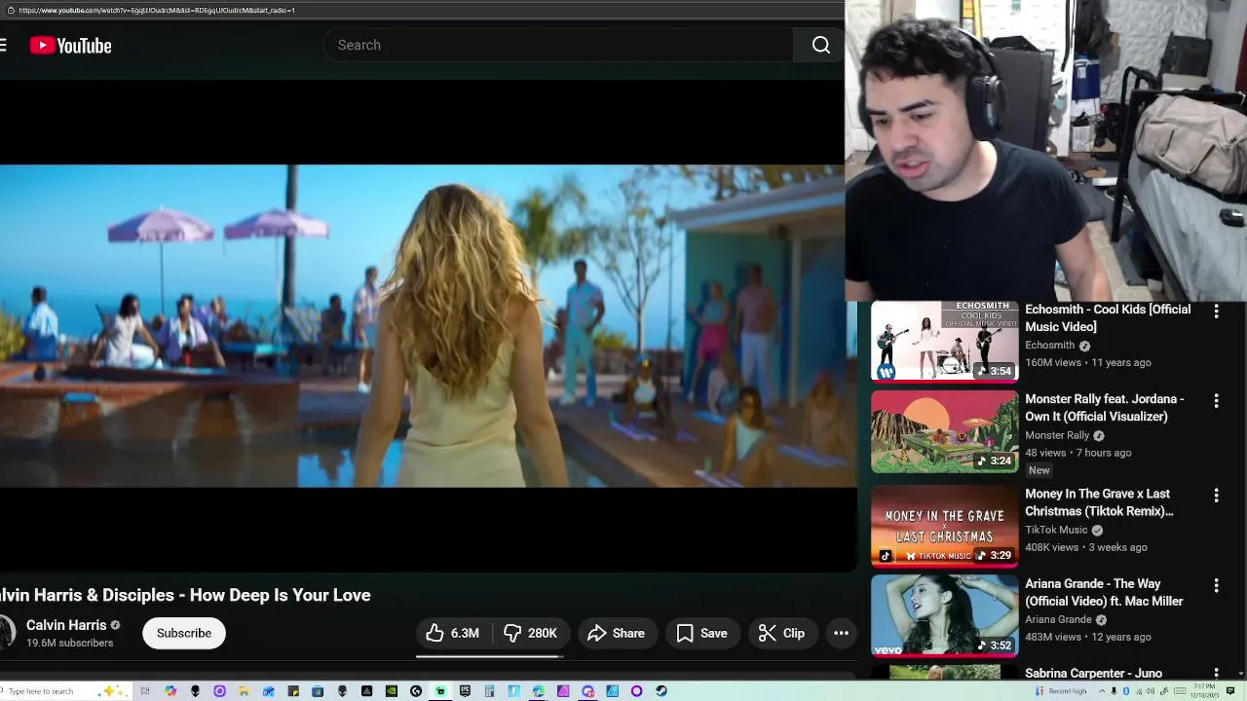The height and width of the screenshot is (701, 1247).
Task: Share the Calvin Harris video
Action: [617, 633]
